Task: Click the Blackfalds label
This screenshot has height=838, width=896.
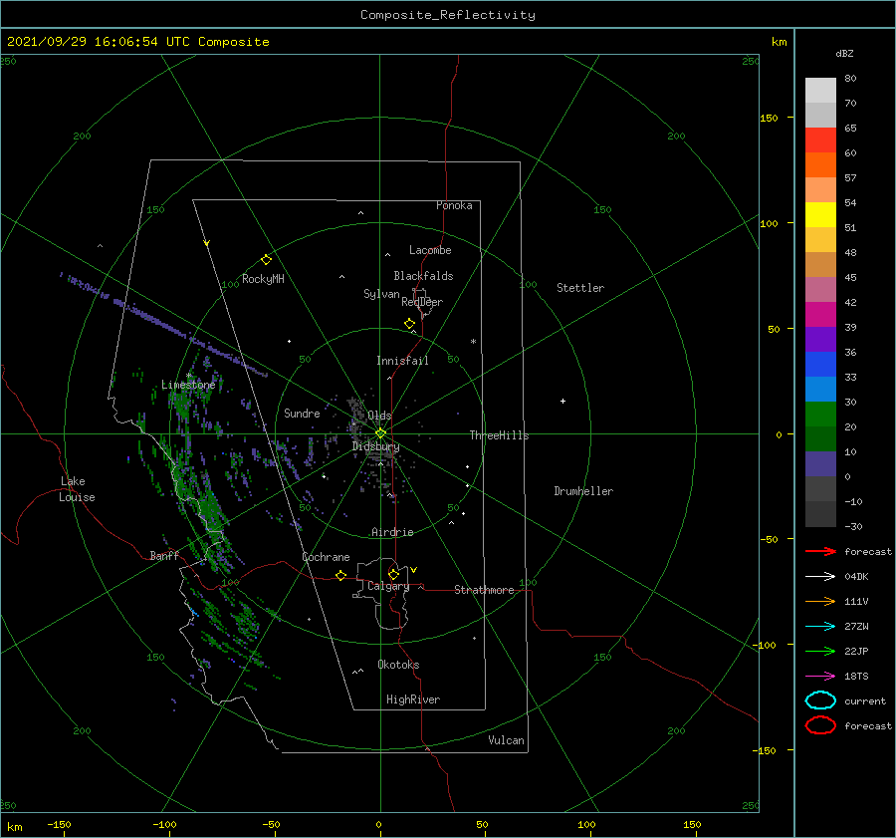Action: click(x=423, y=276)
